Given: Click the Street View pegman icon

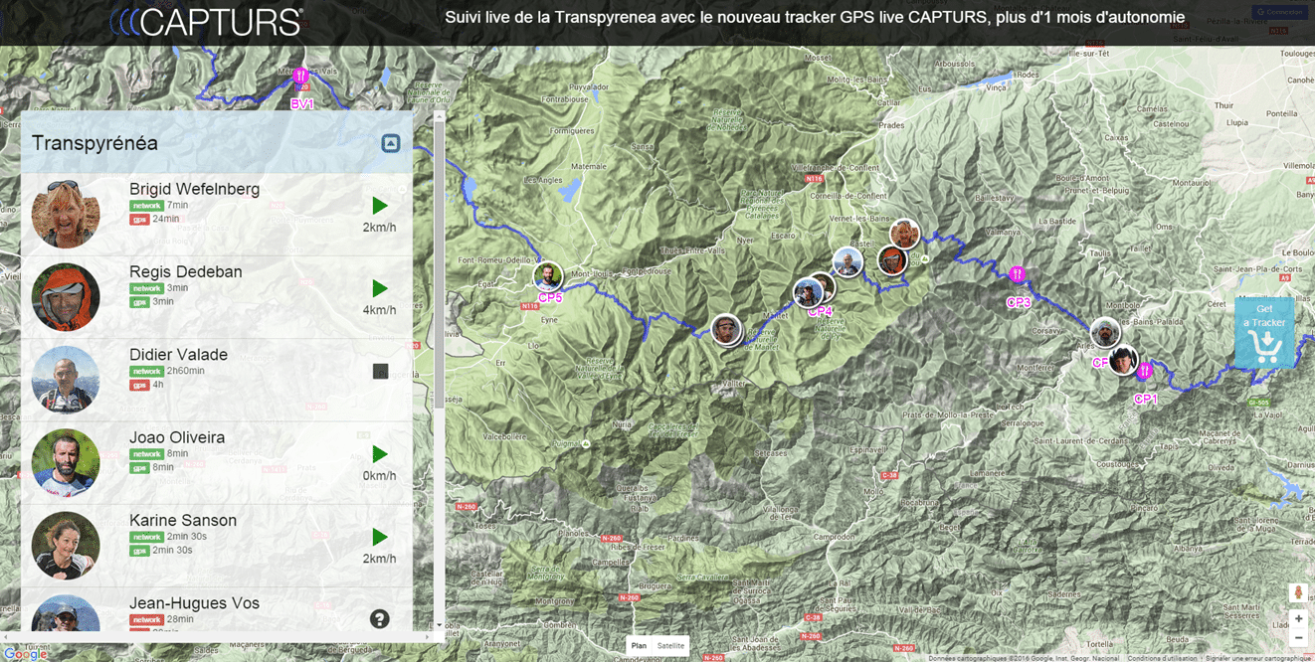Looking at the screenshot, I should pos(1298,592).
